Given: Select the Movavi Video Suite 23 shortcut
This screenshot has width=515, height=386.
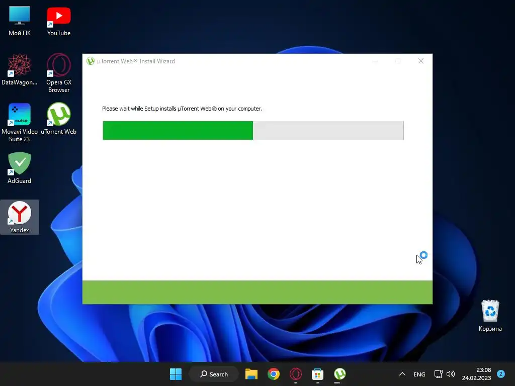Looking at the screenshot, I should [20, 123].
